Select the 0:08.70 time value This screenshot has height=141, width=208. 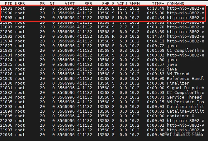point(156,27)
